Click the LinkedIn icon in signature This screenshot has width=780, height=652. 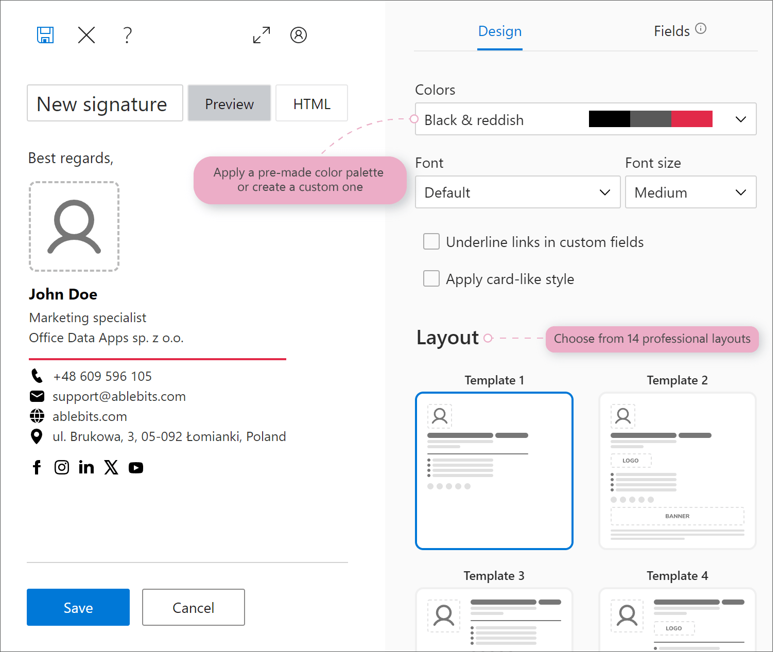pos(86,467)
